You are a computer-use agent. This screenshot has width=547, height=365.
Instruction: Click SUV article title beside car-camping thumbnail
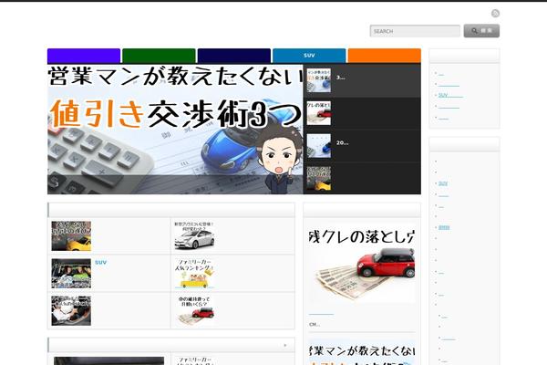click(x=100, y=262)
